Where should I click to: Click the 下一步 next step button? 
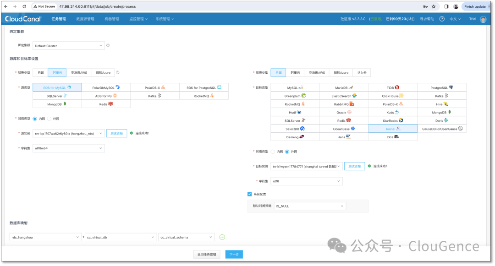(x=234, y=255)
